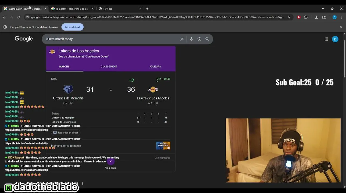Click the browser back arrow
346x193 pixels.
click(4, 17)
